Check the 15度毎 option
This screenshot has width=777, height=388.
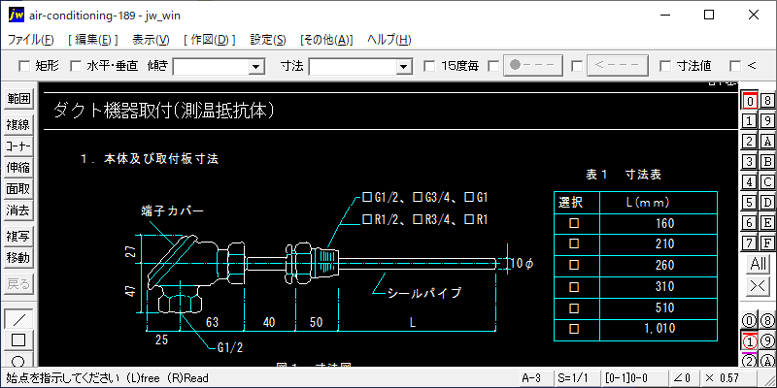pyautogui.click(x=430, y=66)
